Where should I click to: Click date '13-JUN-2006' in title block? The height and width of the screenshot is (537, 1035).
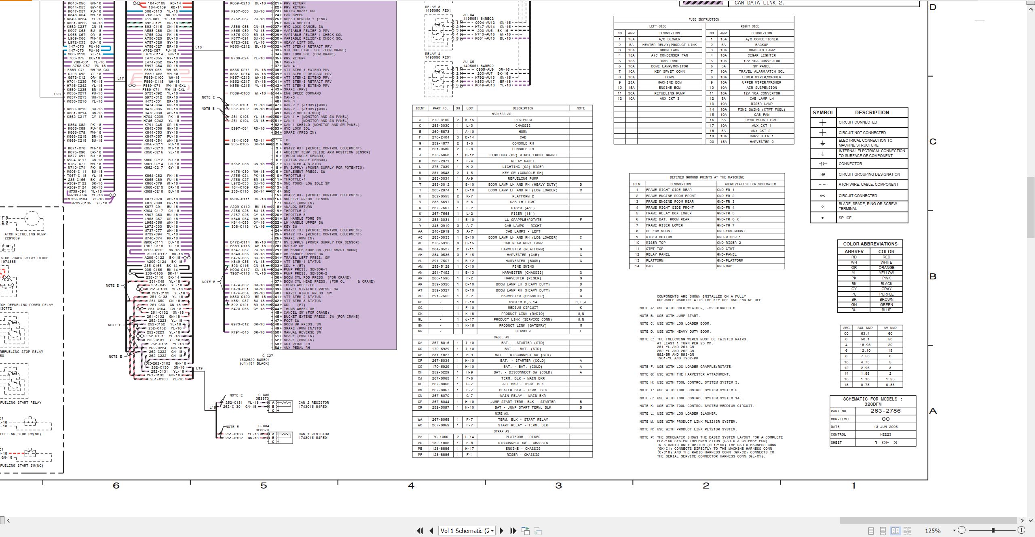[x=885, y=427]
